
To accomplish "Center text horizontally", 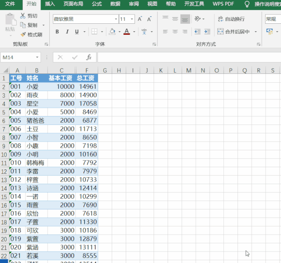I will point(175,32).
